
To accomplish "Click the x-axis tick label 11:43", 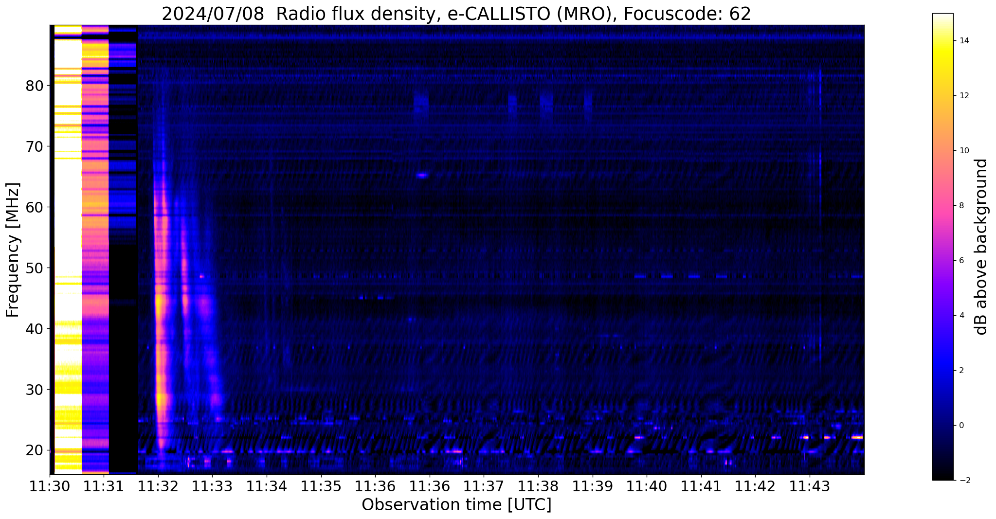I will [809, 486].
